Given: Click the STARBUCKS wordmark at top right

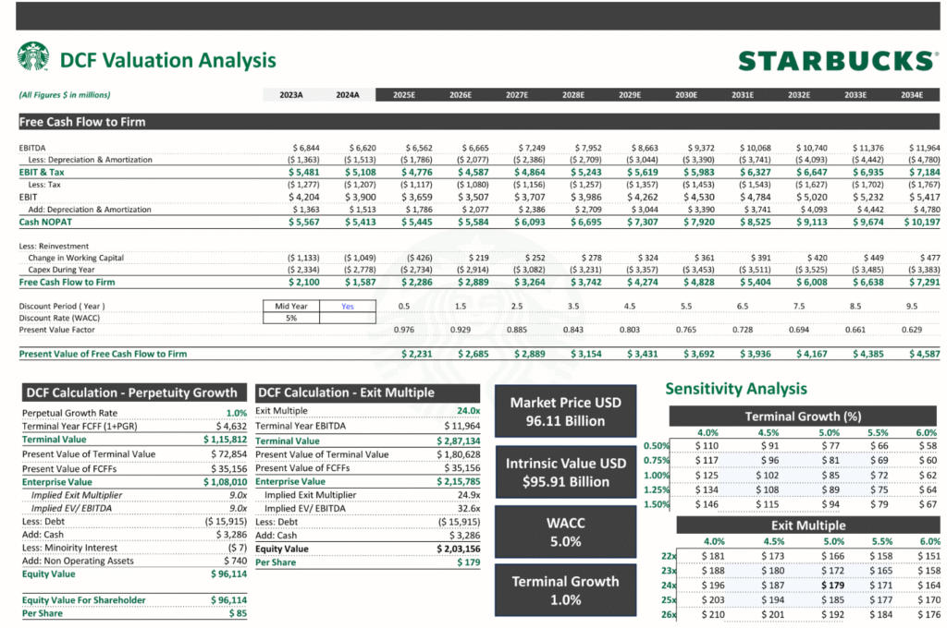Looking at the screenshot, I should click(835, 61).
